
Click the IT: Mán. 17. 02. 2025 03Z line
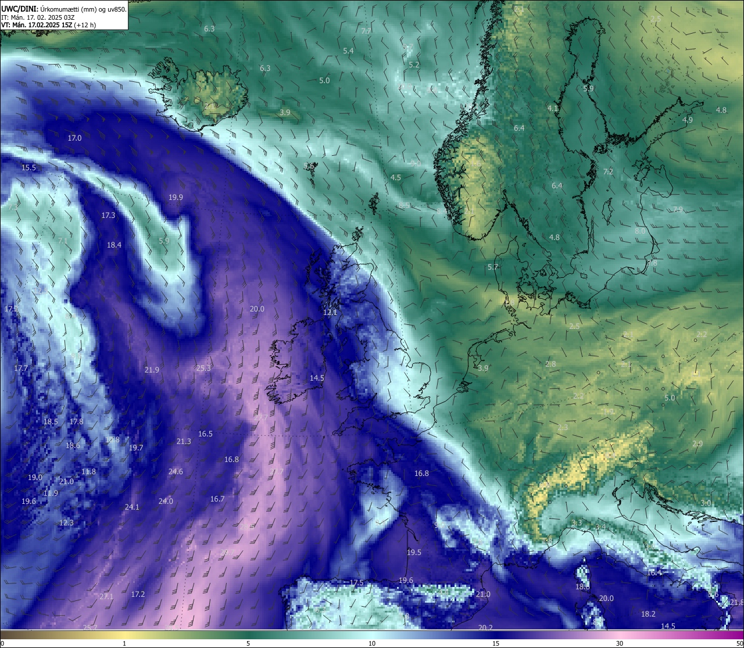click(x=39, y=17)
